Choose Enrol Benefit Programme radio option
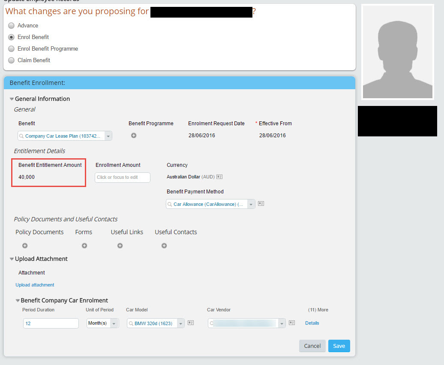 (11, 49)
